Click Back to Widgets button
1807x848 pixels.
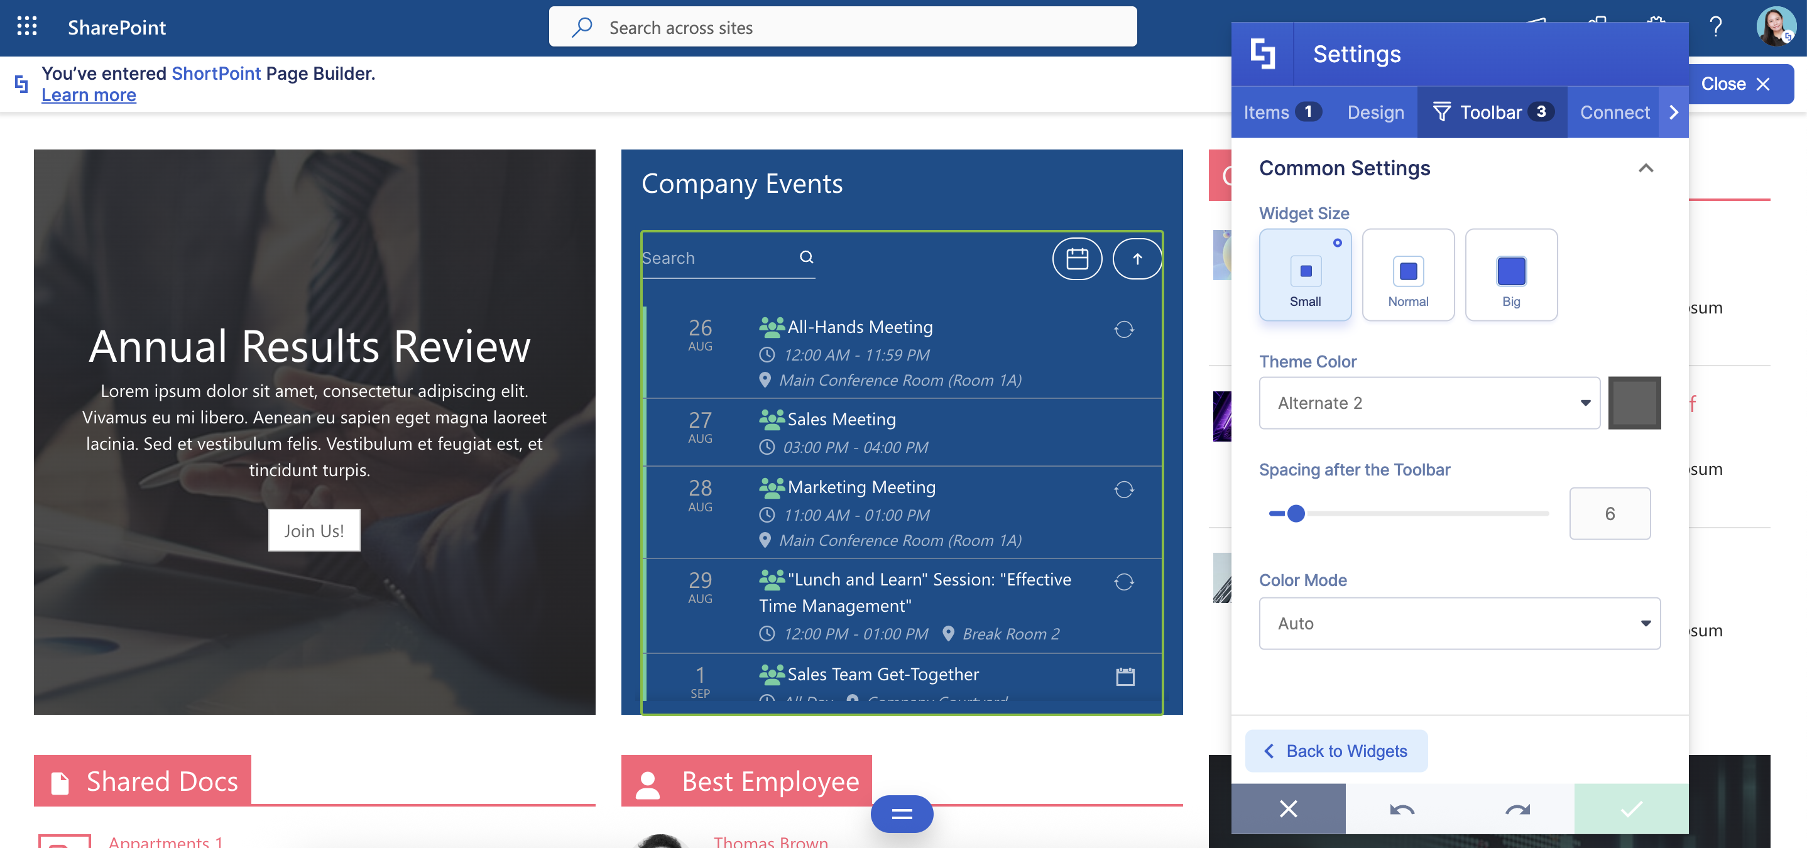coord(1336,751)
